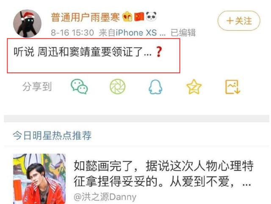Open the iPhone XS source link
This screenshot has width=271, height=204.
tap(141, 33)
